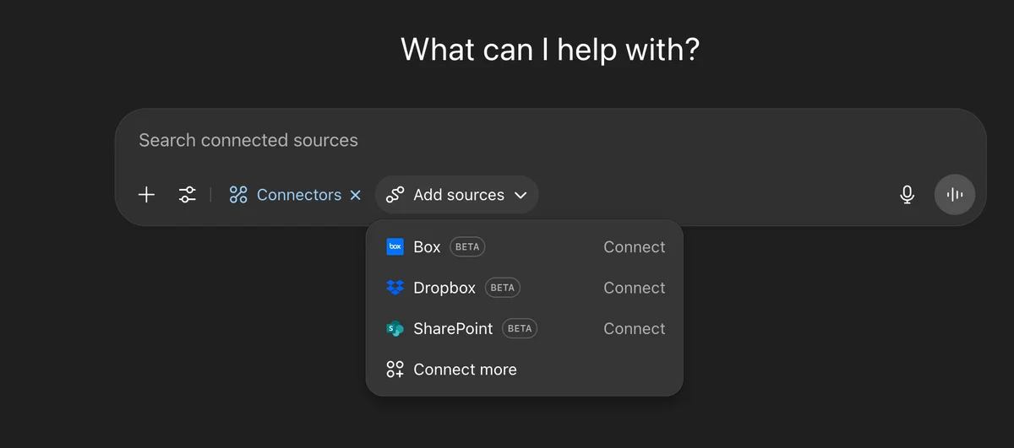Click the Add sources link icon
Screen dimensions: 1014x448
pyautogui.click(x=395, y=195)
